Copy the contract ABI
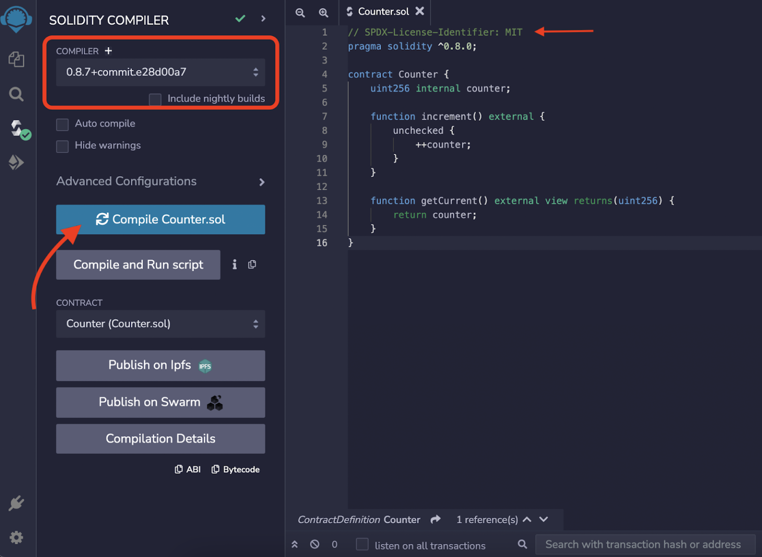 tap(188, 469)
